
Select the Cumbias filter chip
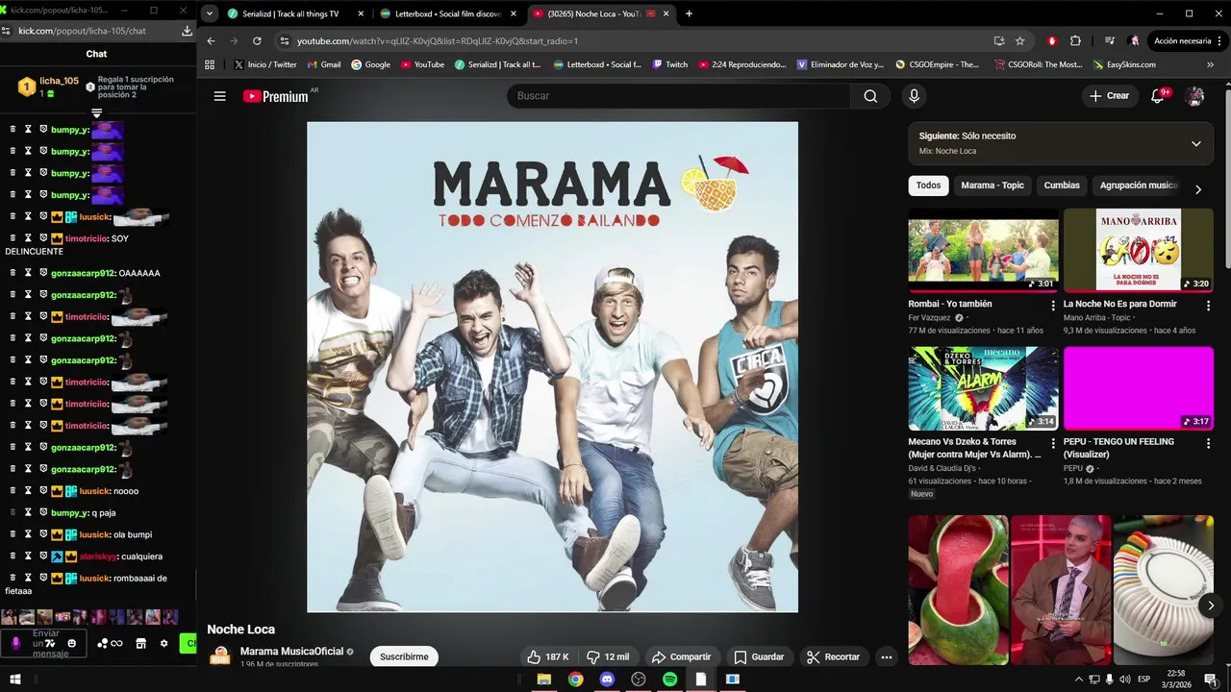pos(1062,185)
